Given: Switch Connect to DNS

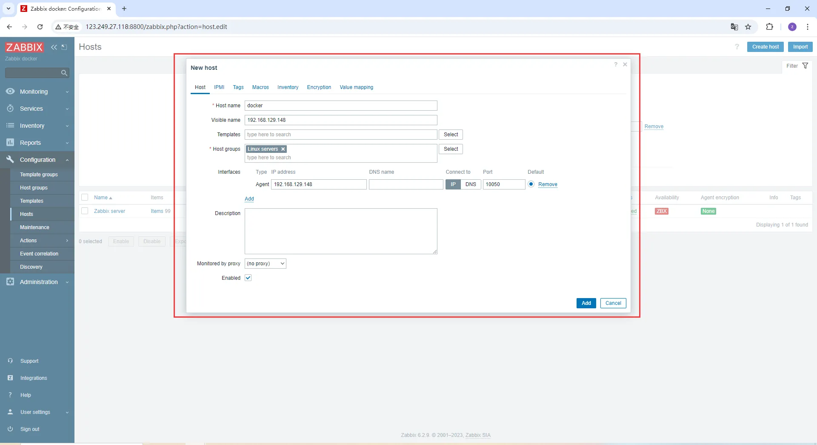Looking at the screenshot, I should (x=471, y=184).
